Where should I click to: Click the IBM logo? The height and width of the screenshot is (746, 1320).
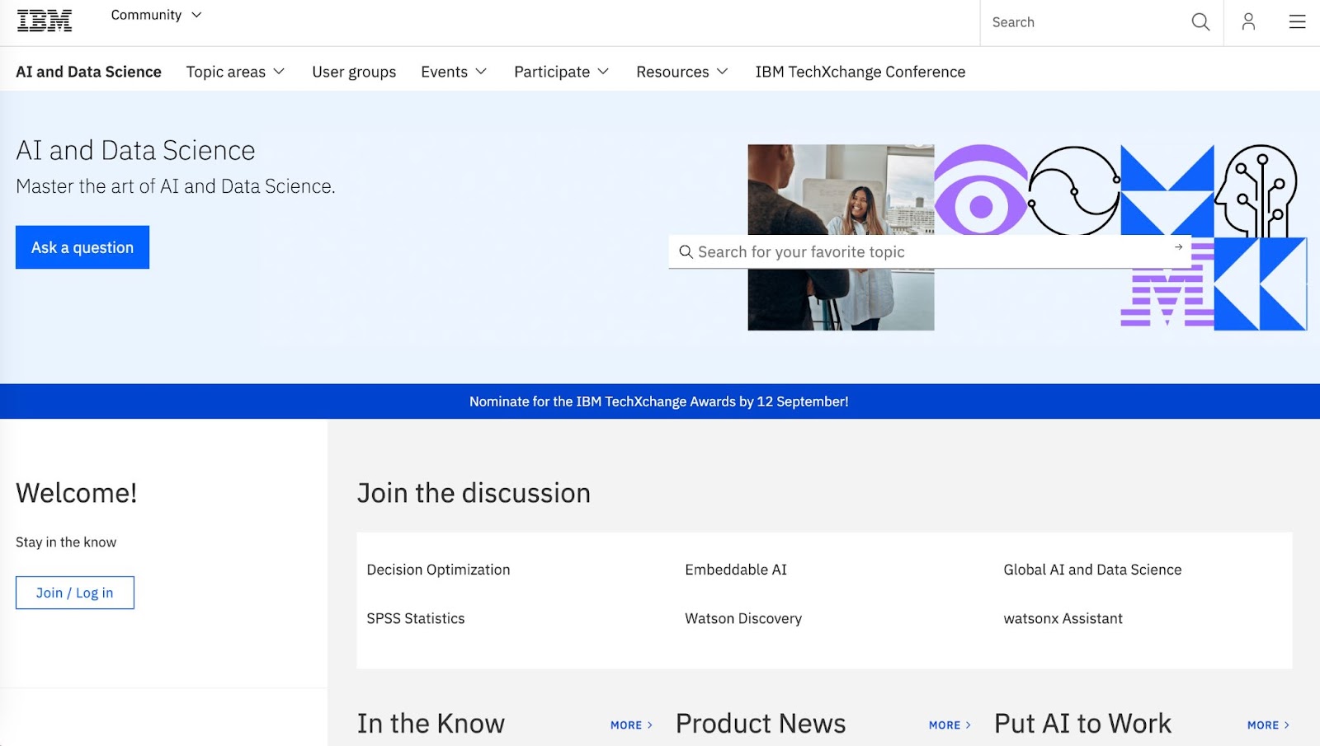tap(45, 21)
